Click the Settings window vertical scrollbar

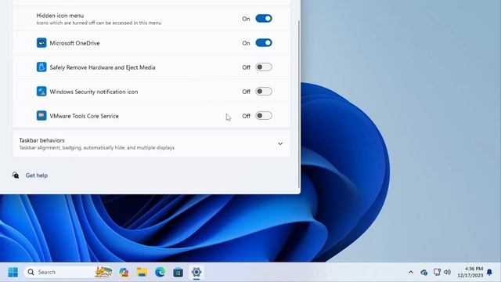pyautogui.click(x=299, y=104)
